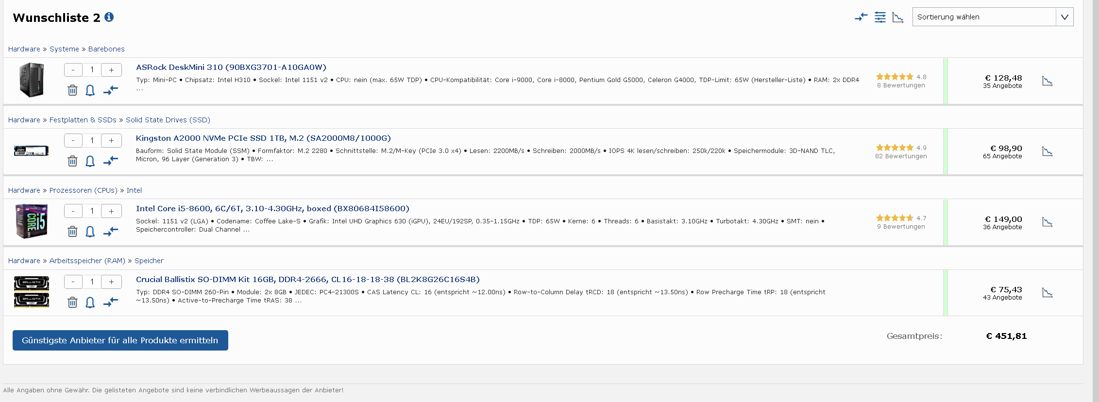This screenshot has width=1099, height=402.
Task: Open Kingston SSD product thumbnail
Action: point(32,151)
